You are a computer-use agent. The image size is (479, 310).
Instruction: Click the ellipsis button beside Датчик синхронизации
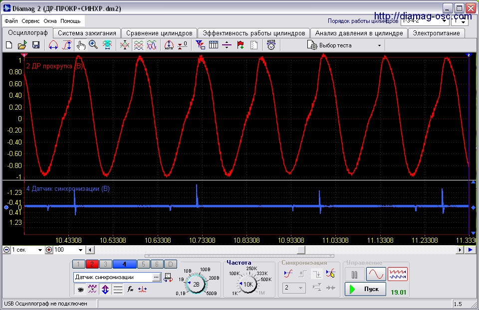[x=156, y=277]
